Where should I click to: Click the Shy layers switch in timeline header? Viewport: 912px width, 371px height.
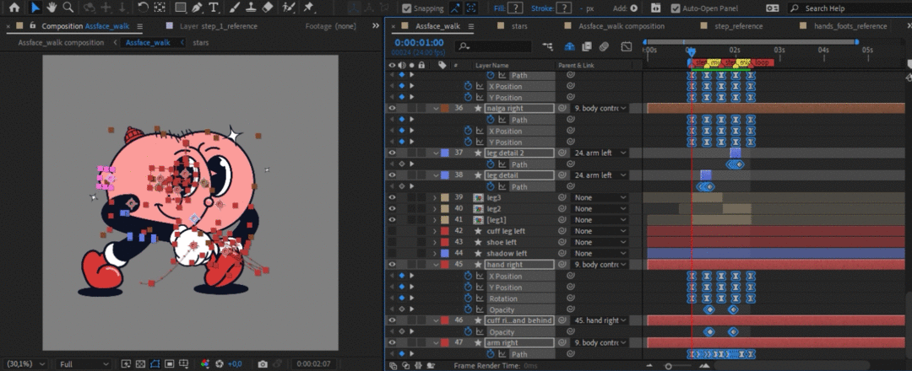(x=570, y=46)
